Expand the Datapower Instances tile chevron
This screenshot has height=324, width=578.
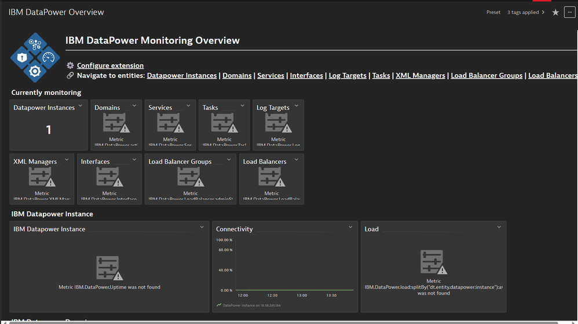(x=81, y=106)
